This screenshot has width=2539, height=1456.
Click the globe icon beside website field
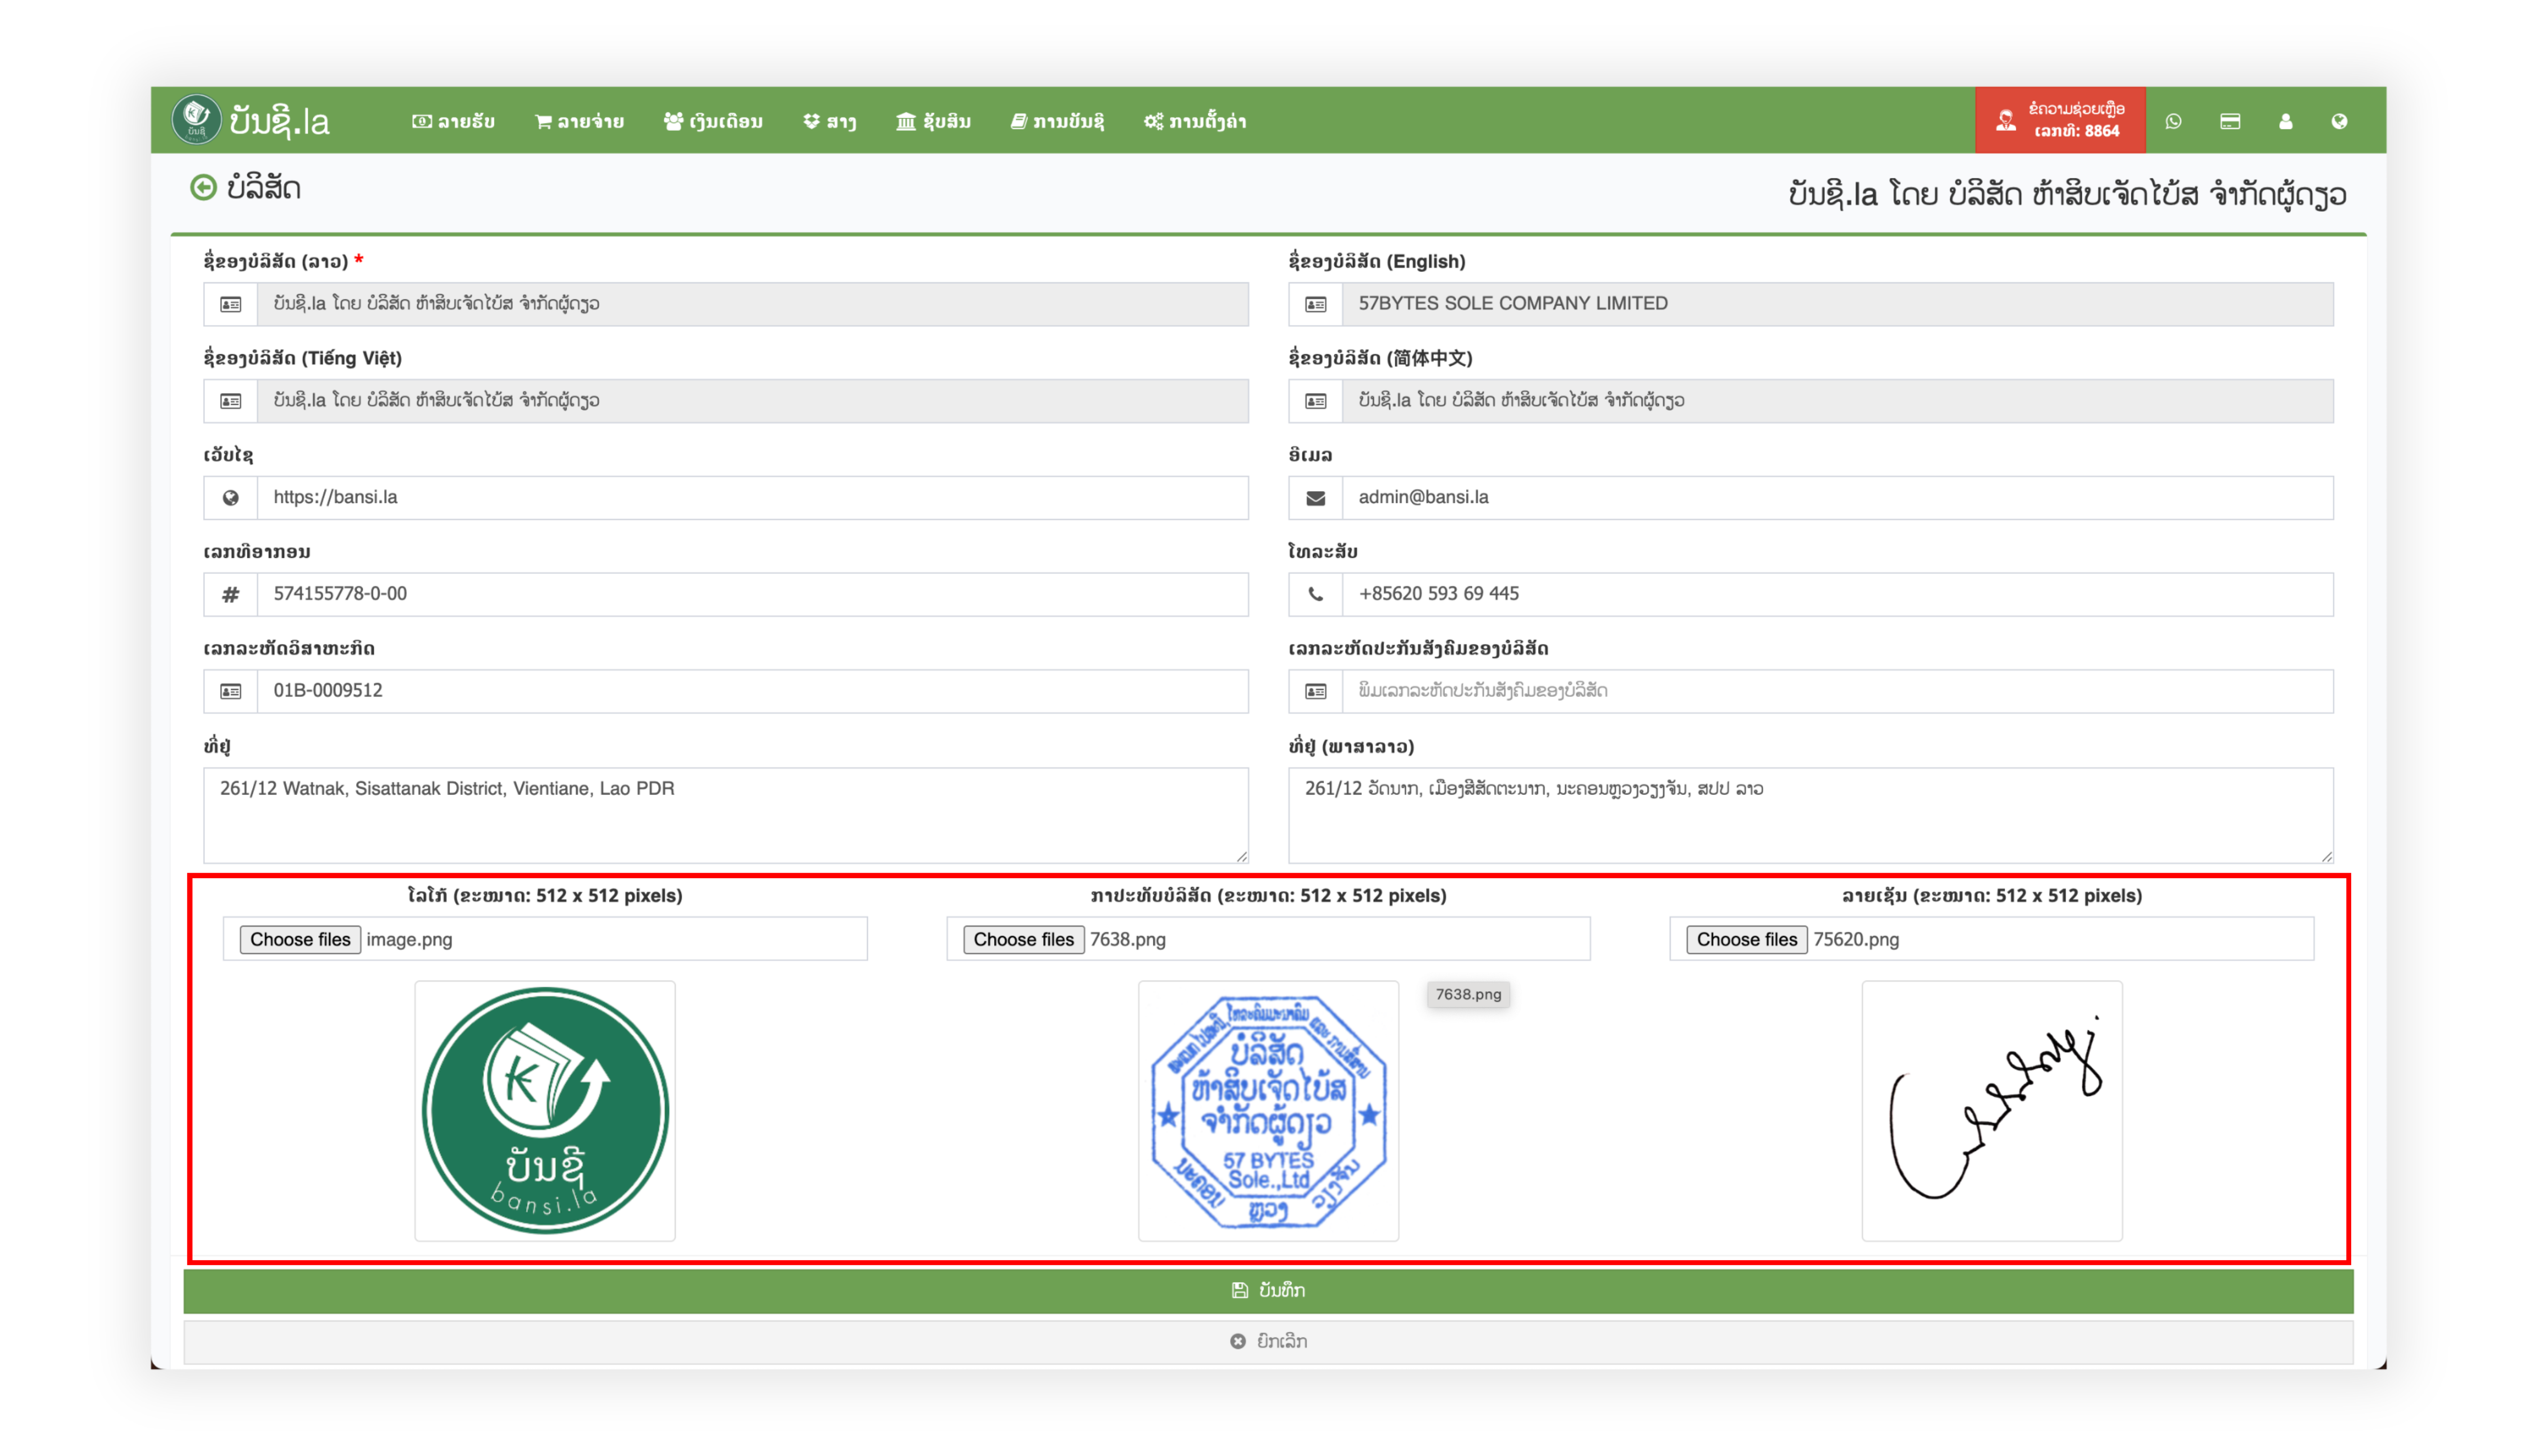pos(231,498)
